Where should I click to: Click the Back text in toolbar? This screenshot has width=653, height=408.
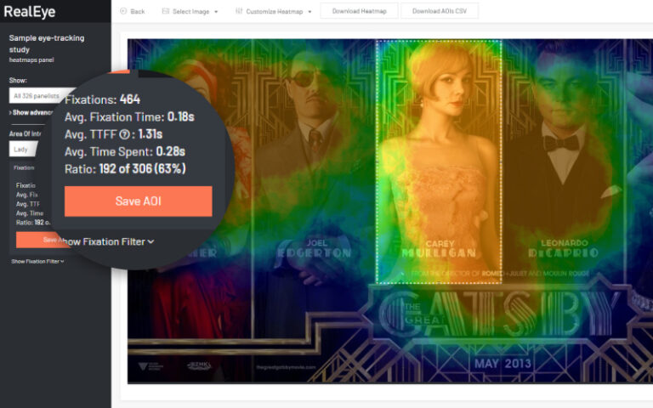click(x=138, y=11)
